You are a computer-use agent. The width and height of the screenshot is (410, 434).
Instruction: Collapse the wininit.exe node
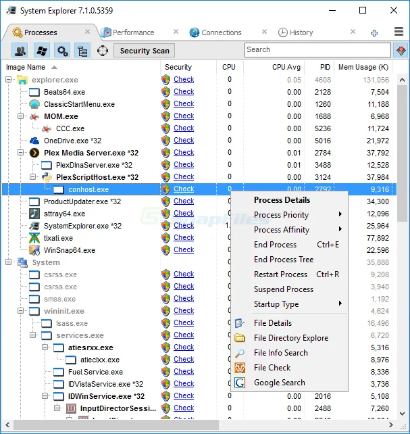click(21, 310)
